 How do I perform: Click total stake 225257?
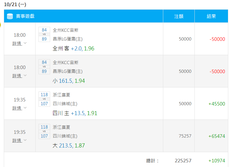click(183, 161)
